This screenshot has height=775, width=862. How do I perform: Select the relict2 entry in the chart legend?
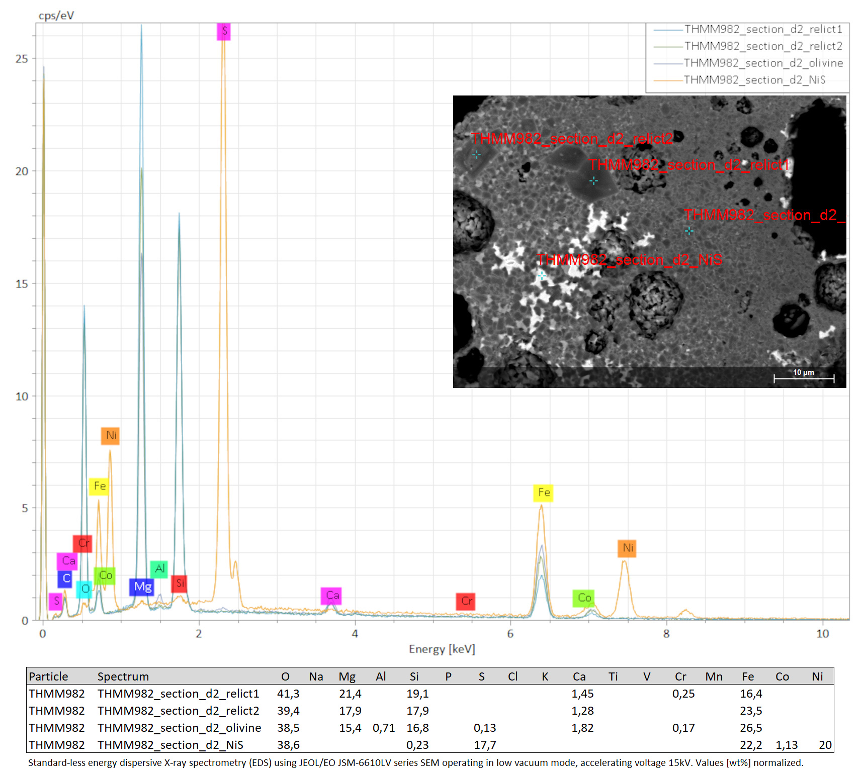748,46
